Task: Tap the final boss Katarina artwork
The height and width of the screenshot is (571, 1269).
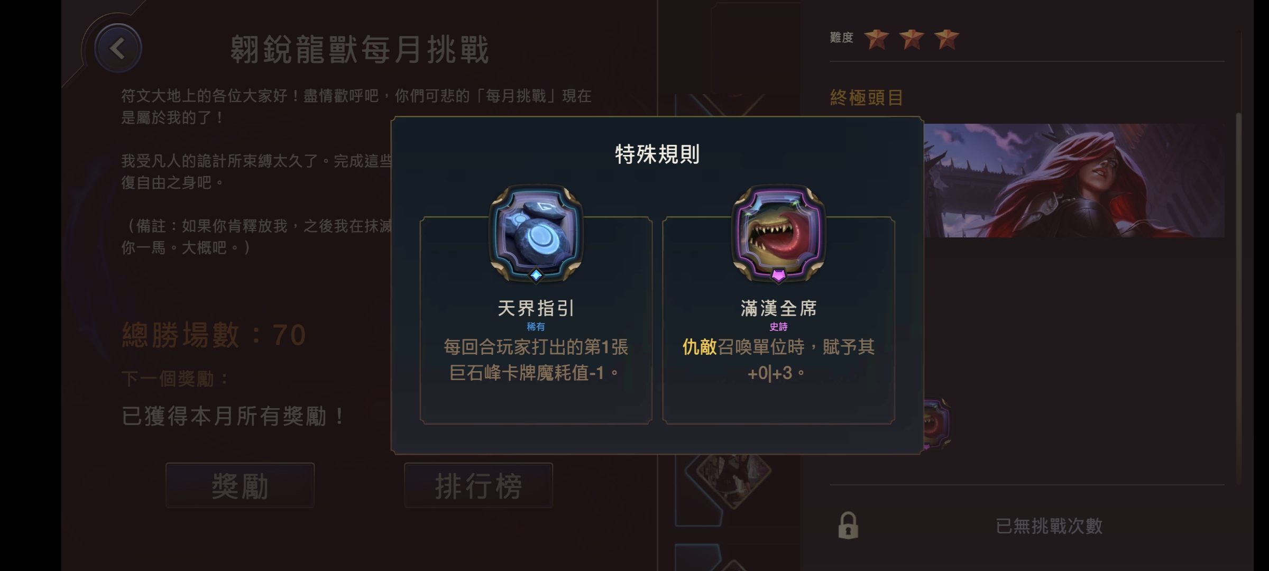Action: point(1074,180)
